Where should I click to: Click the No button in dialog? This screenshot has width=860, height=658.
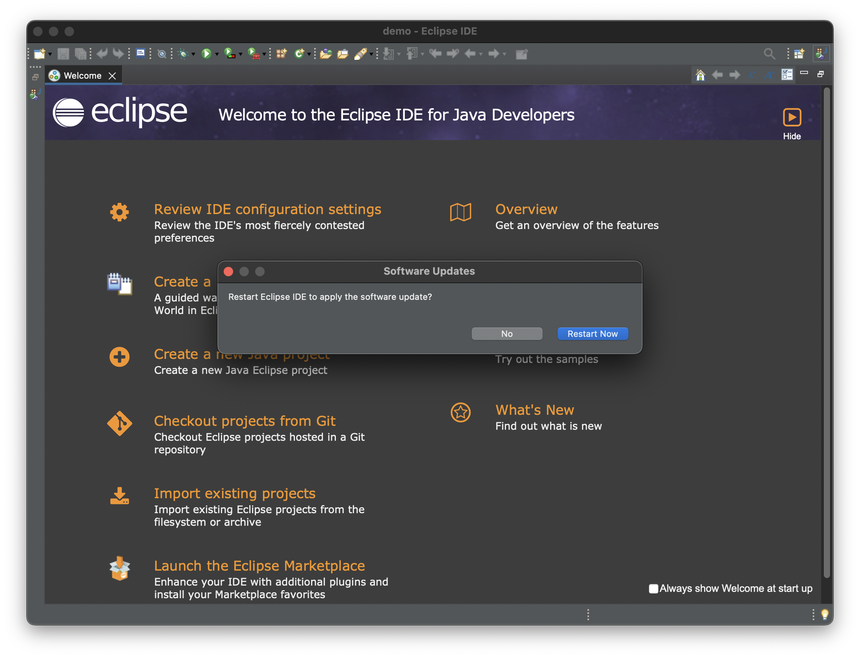click(x=507, y=334)
